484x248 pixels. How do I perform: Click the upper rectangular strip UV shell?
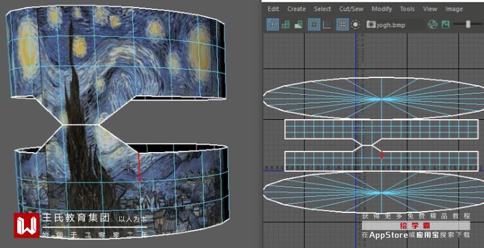[x=381, y=129]
